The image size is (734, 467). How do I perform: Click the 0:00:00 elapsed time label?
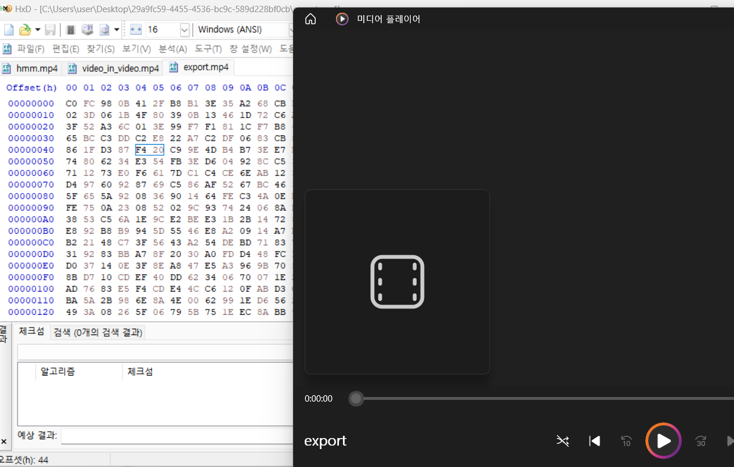[x=319, y=399]
